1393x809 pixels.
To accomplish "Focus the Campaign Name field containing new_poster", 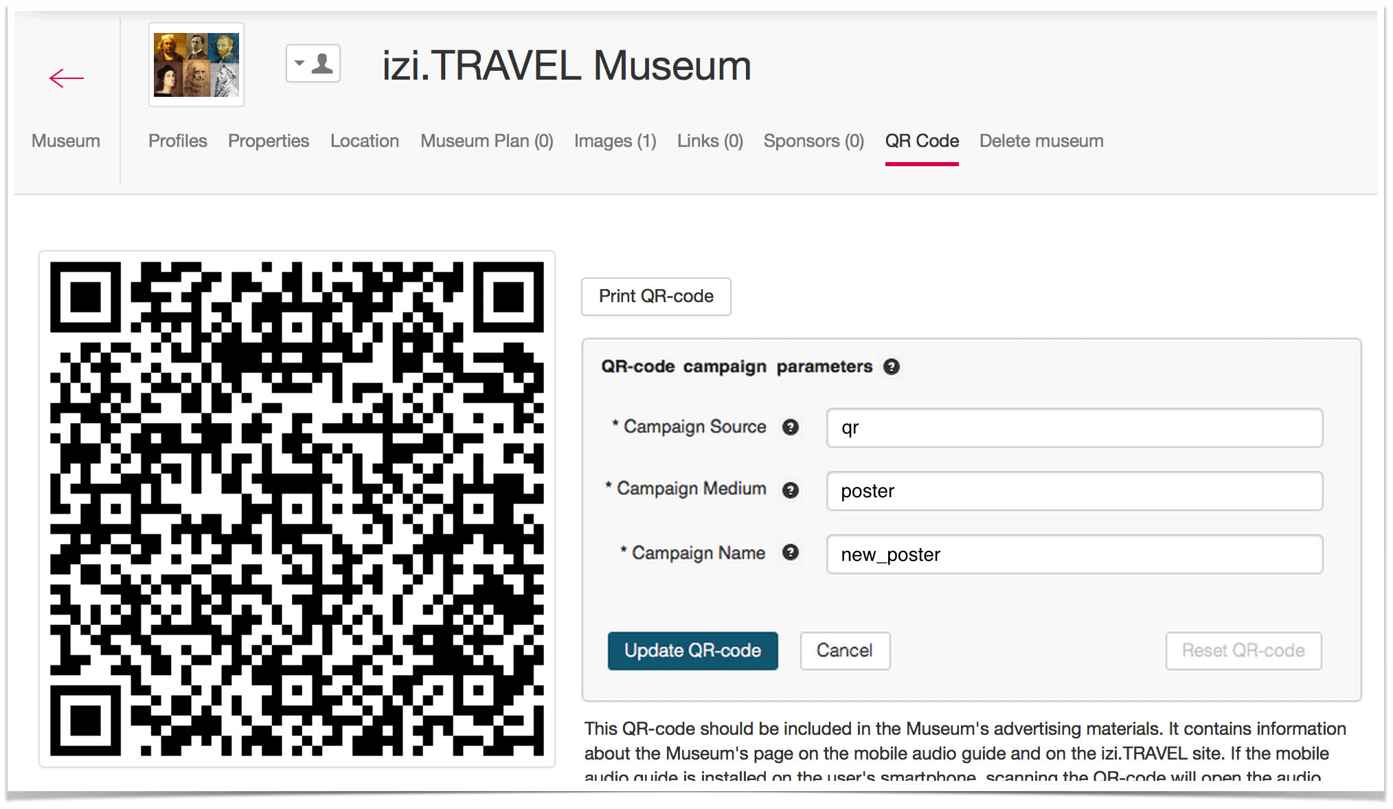I will click(x=1074, y=554).
